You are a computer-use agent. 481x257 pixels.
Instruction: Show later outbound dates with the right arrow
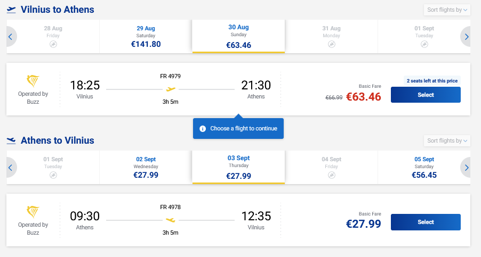click(466, 37)
